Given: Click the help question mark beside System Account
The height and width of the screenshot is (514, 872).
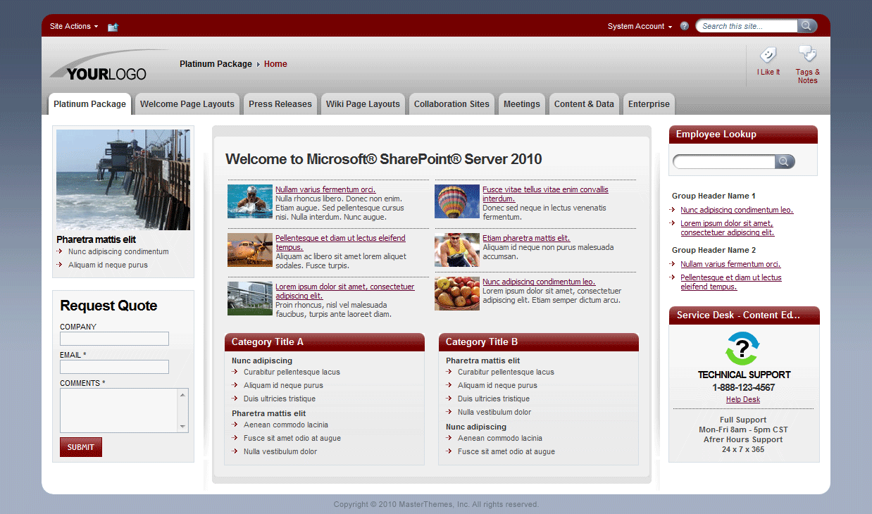Looking at the screenshot, I should (684, 26).
